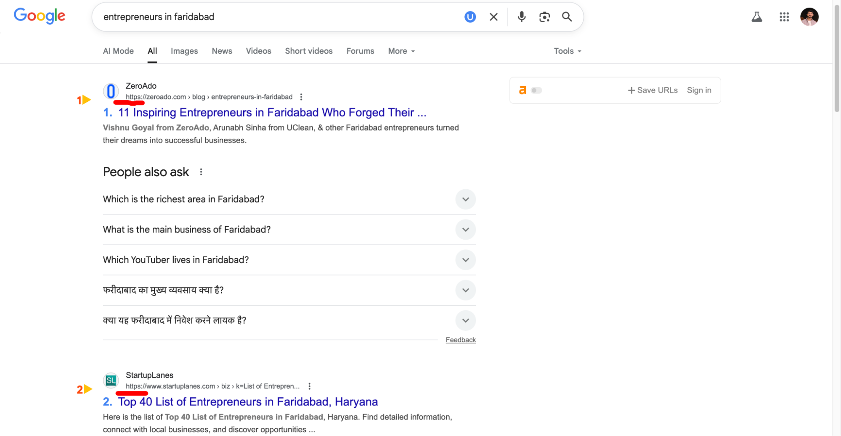Screen dimensions: 841x436
Task: Open search by image camera icon
Action: pos(544,17)
